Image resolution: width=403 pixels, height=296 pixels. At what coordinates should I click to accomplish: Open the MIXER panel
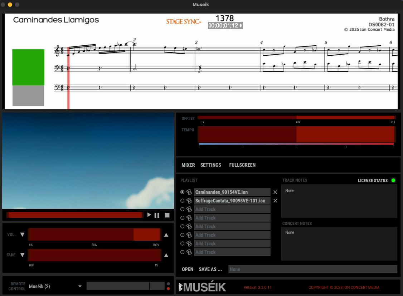point(188,165)
